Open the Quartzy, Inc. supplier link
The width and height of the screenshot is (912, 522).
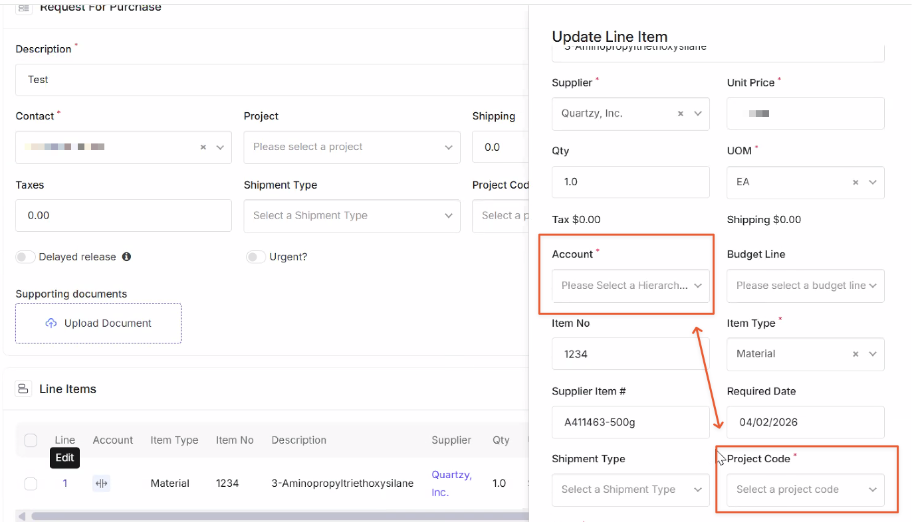click(451, 483)
